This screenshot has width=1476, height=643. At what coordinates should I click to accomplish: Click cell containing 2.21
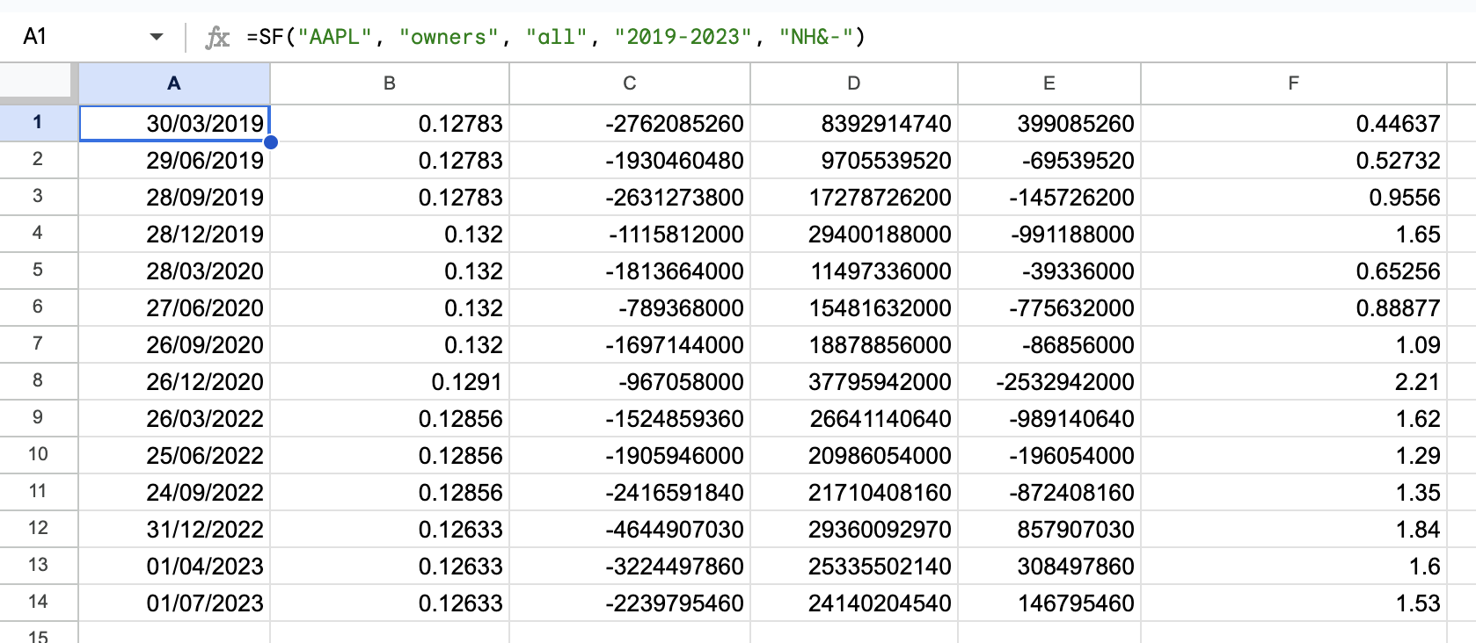(x=1294, y=381)
